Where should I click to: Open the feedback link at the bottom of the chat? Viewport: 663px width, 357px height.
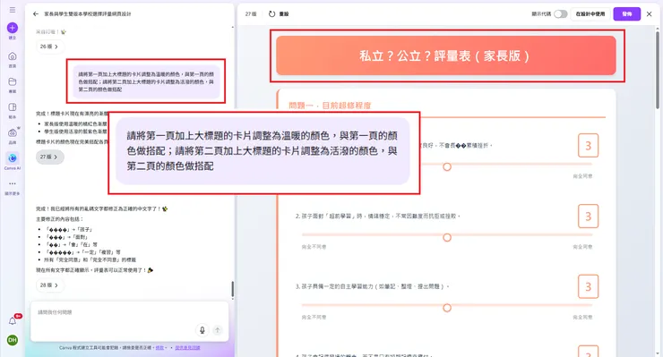click(x=187, y=348)
